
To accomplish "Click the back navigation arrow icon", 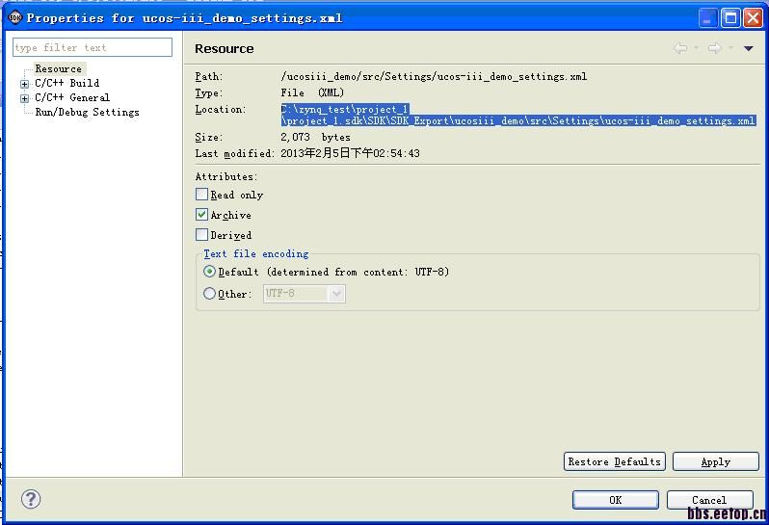I will point(680,48).
